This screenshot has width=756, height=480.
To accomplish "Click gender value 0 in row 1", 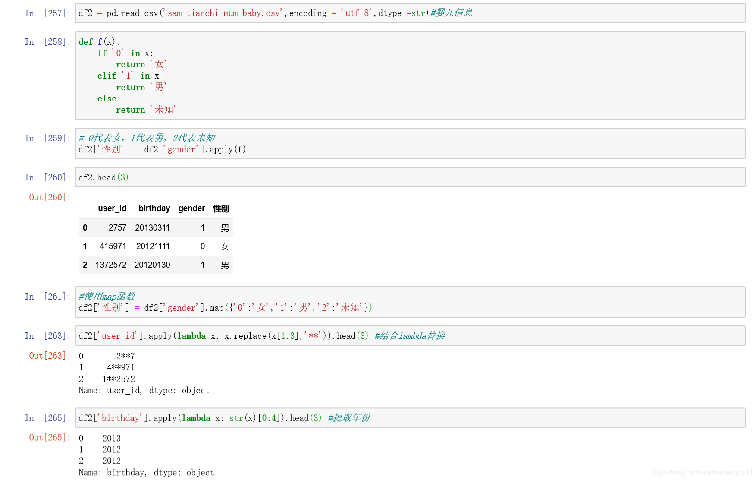I will 203,246.
